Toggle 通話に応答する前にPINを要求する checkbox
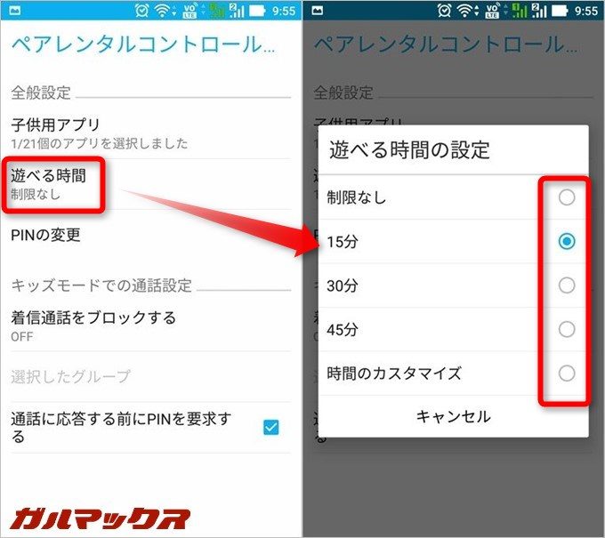The height and width of the screenshot is (538, 605). coord(270,428)
